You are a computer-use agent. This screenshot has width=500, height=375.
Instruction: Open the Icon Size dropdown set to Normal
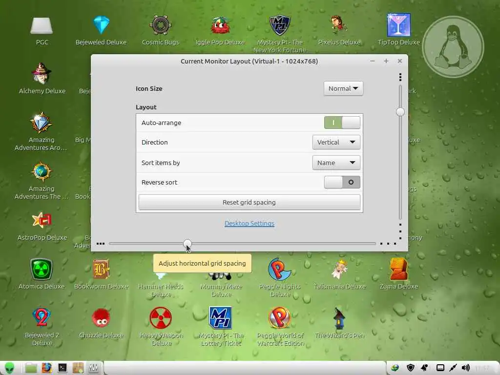coord(343,88)
